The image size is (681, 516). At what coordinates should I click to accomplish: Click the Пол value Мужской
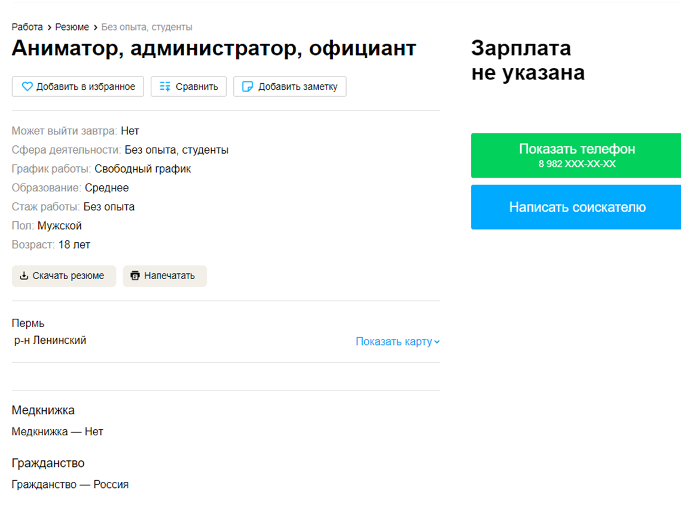point(60,226)
